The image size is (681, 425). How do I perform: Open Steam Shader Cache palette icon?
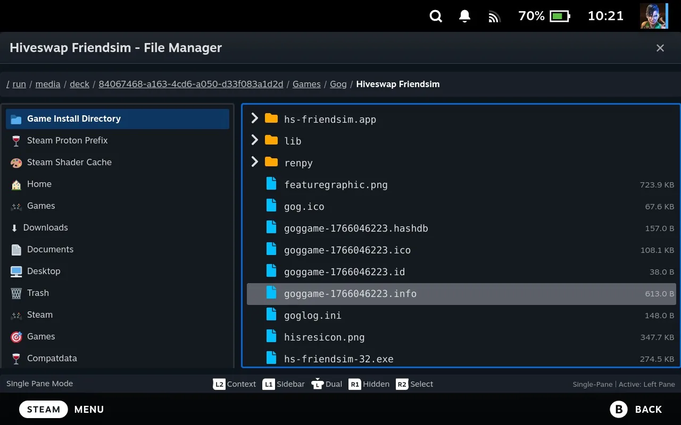coord(16,163)
